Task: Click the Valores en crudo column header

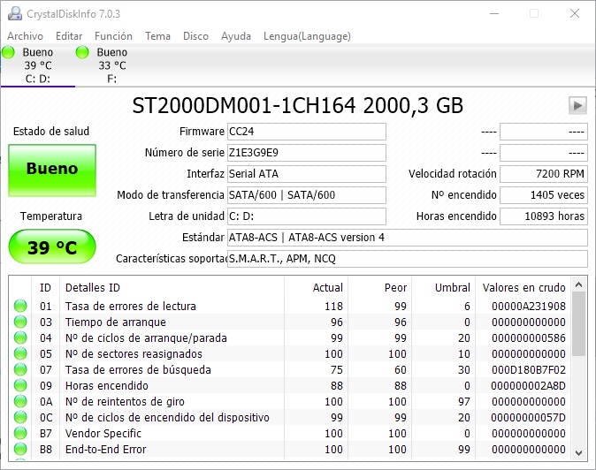Action: click(x=523, y=288)
